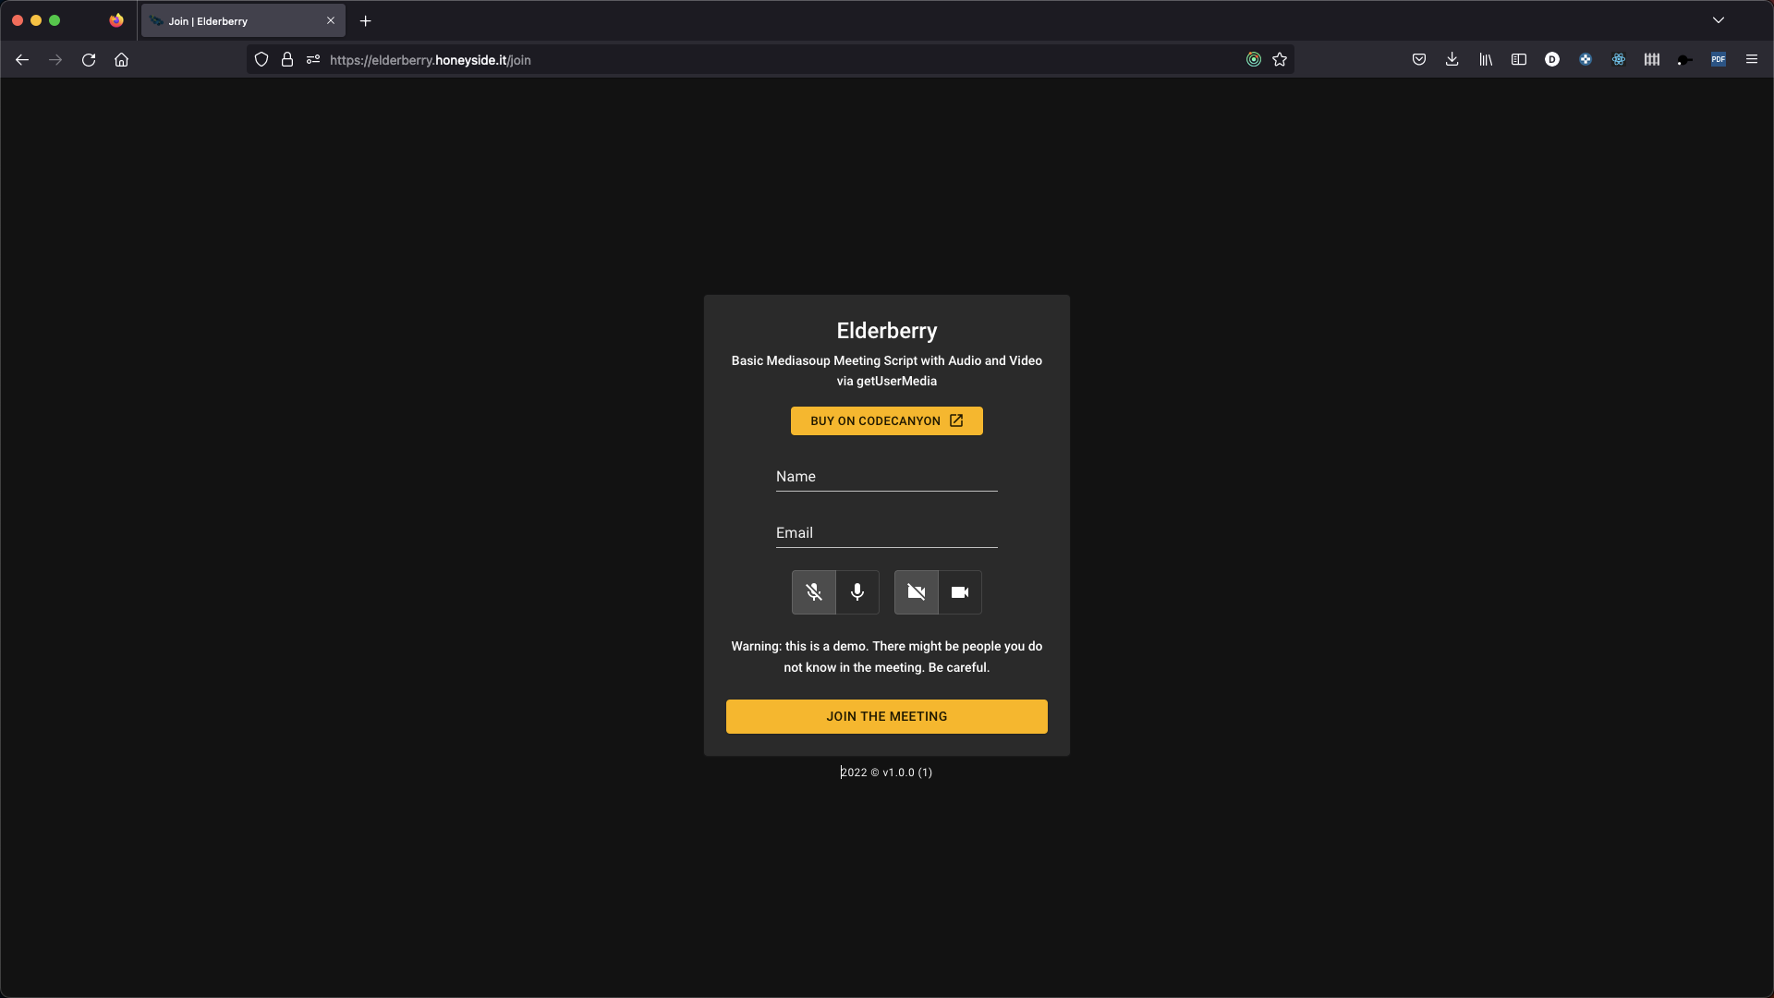Screen dimensions: 1774x998
Task: Bookmark this page with the star
Action: click(1280, 59)
